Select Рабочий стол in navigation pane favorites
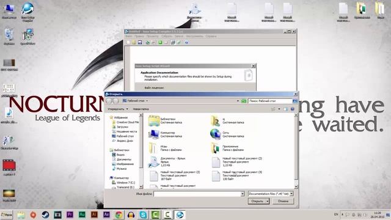This screenshot has height=220, width=391. 123,136
